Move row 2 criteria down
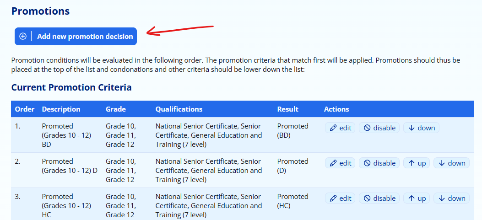 452,163
